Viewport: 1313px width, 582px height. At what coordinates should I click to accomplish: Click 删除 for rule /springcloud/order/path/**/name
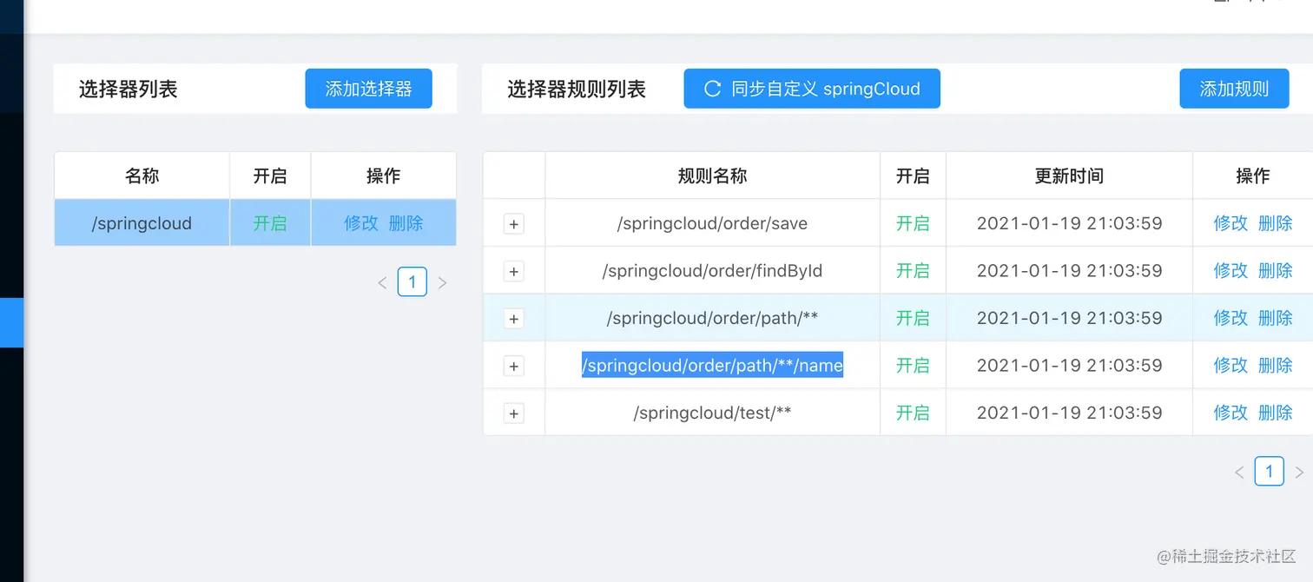point(1276,366)
